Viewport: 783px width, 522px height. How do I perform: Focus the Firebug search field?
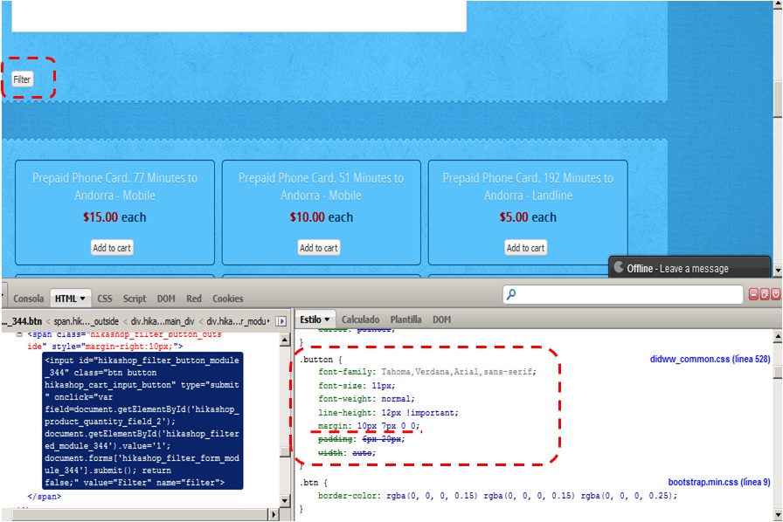point(623,294)
